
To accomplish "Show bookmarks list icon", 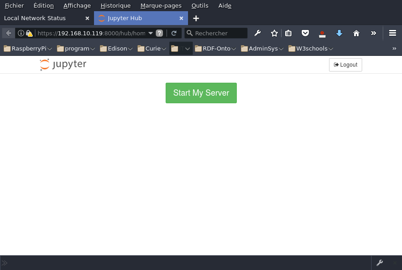I will click(288, 33).
